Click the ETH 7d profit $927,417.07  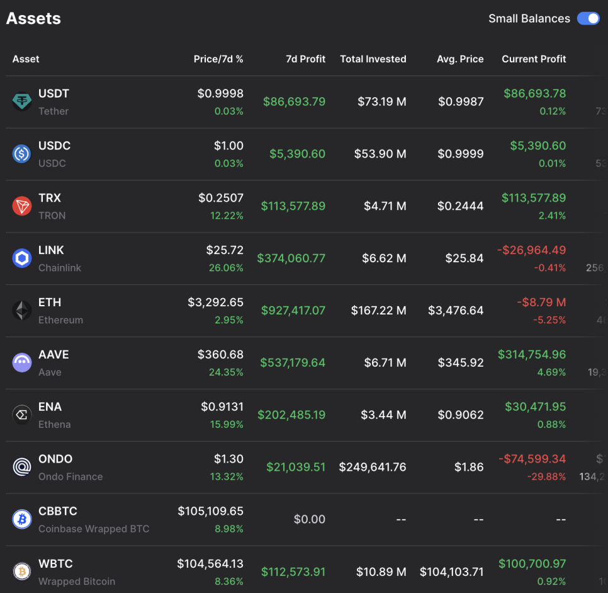[293, 310]
